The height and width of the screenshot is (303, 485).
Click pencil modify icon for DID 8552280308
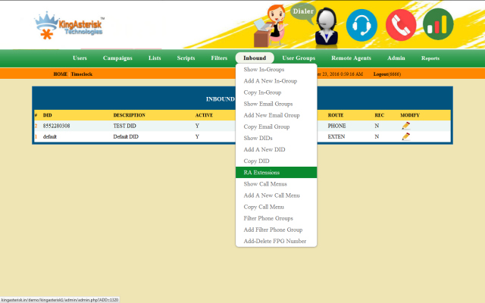point(406,126)
